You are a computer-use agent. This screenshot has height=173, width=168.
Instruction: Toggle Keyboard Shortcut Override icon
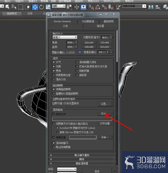84,7
